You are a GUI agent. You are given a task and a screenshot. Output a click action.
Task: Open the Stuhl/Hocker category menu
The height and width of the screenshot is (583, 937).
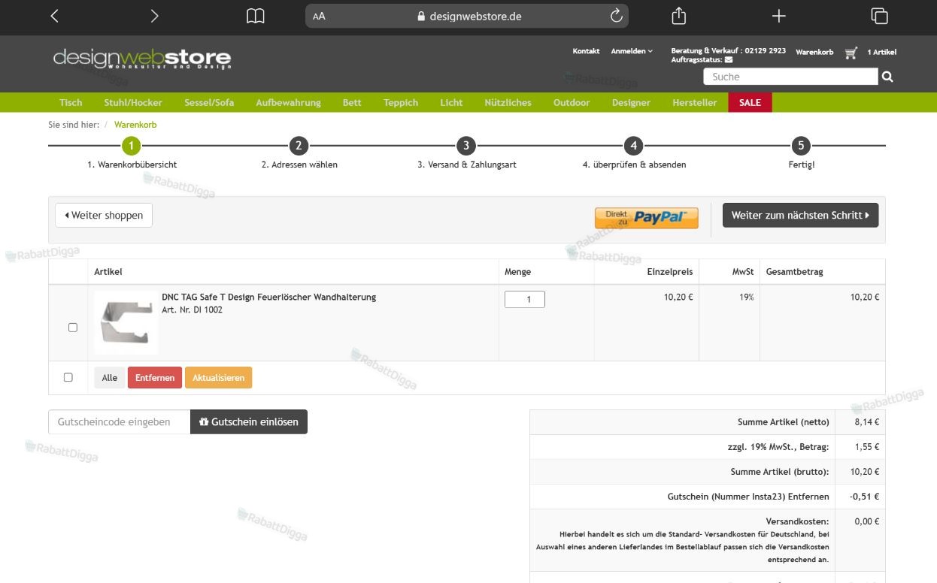(x=133, y=102)
